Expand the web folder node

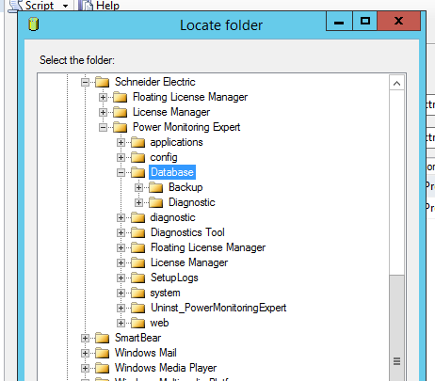click(x=121, y=323)
